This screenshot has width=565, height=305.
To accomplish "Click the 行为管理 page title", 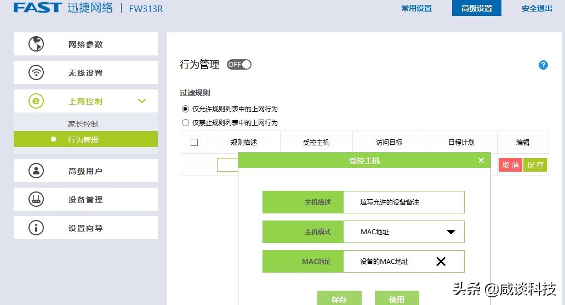I will pyautogui.click(x=199, y=65).
